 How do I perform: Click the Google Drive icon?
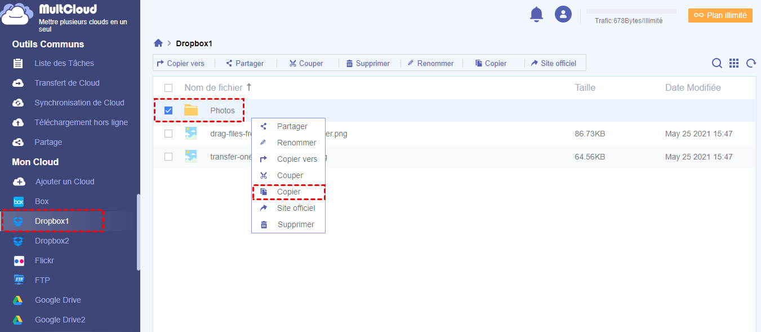click(18, 300)
